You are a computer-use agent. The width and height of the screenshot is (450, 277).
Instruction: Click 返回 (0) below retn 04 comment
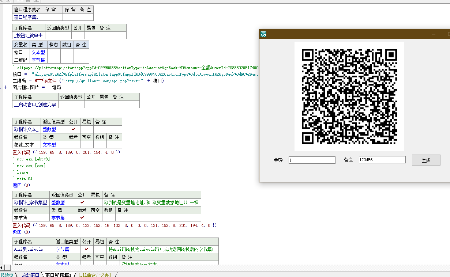pyautogui.click(x=21, y=185)
